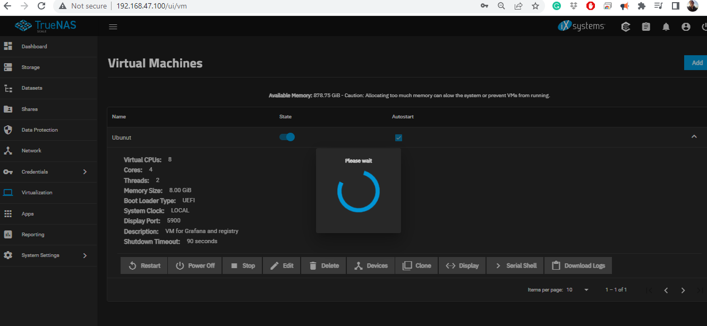707x326 pixels.
Task: Go to the previous page of VMs
Action: 666,290
